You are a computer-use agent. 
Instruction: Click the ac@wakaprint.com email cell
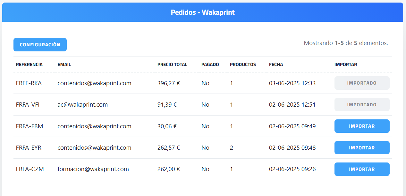point(82,105)
